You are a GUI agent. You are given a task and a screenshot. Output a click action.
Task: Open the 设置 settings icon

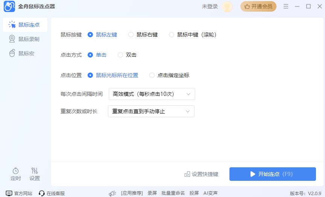click(x=35, y=171)
